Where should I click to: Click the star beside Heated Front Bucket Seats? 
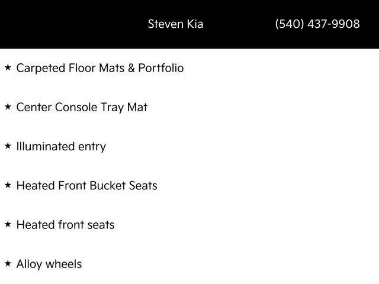tap(8, 185)
